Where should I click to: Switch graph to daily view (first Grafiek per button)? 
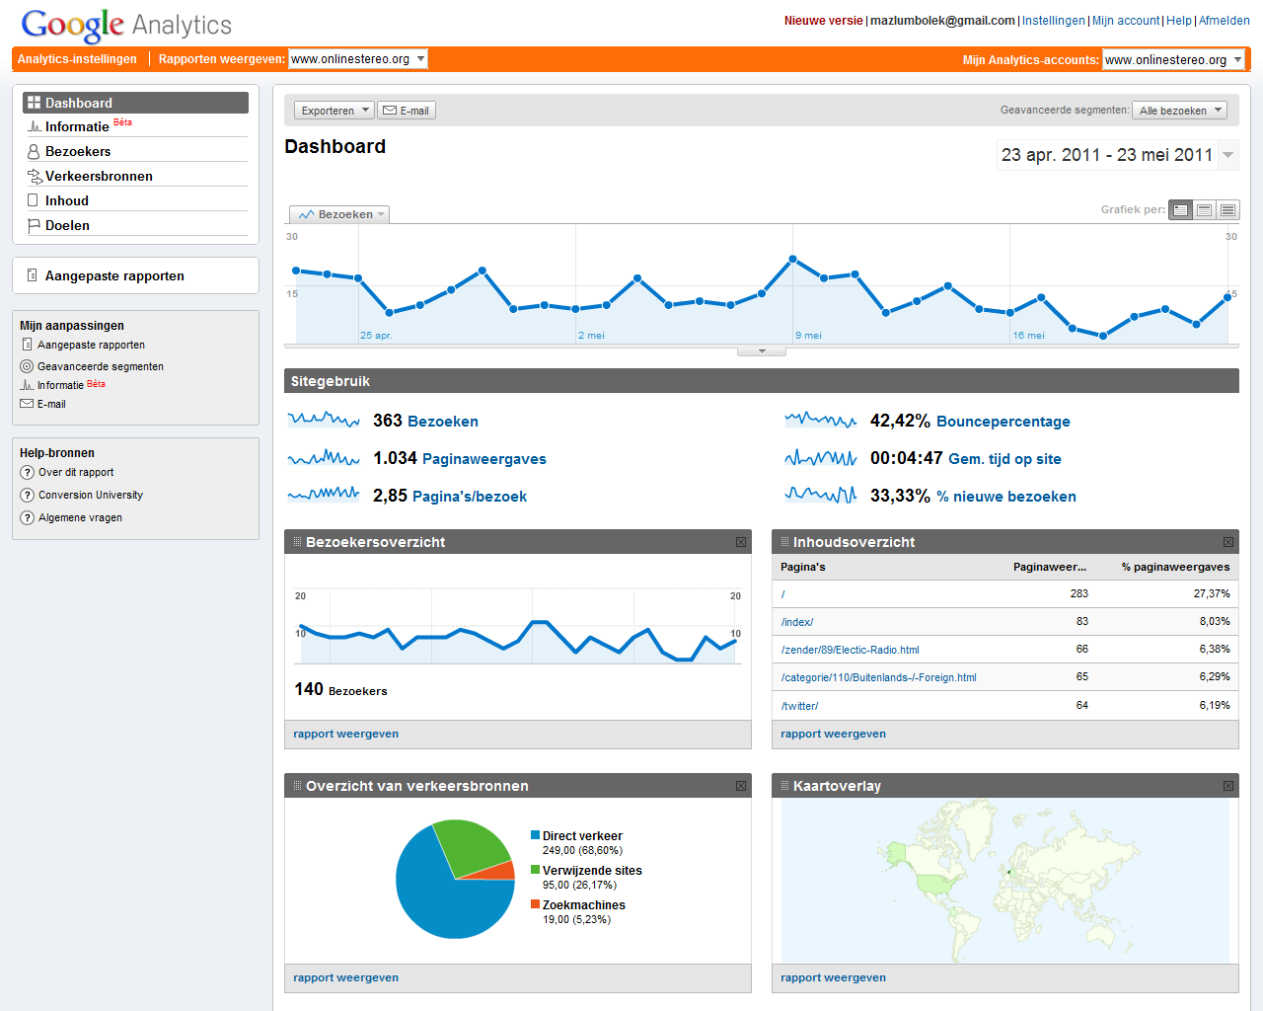1180,210
